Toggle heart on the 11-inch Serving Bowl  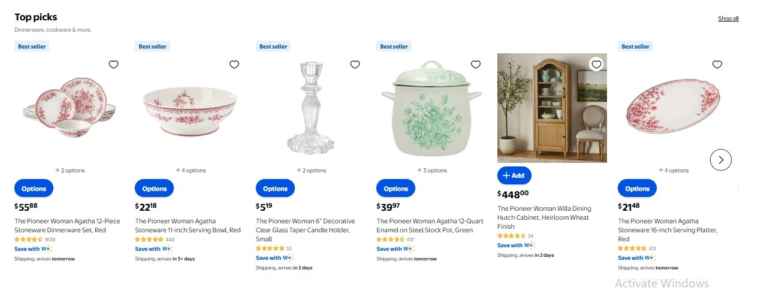[x=234, y=65]
